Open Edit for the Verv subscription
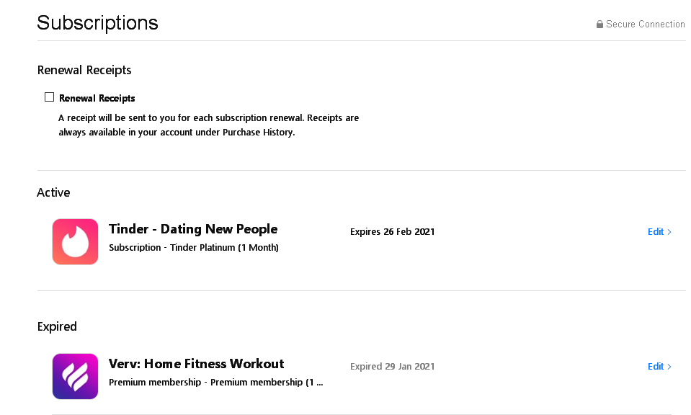The width and height of the screenshot is (691, 415). (655, 367)
